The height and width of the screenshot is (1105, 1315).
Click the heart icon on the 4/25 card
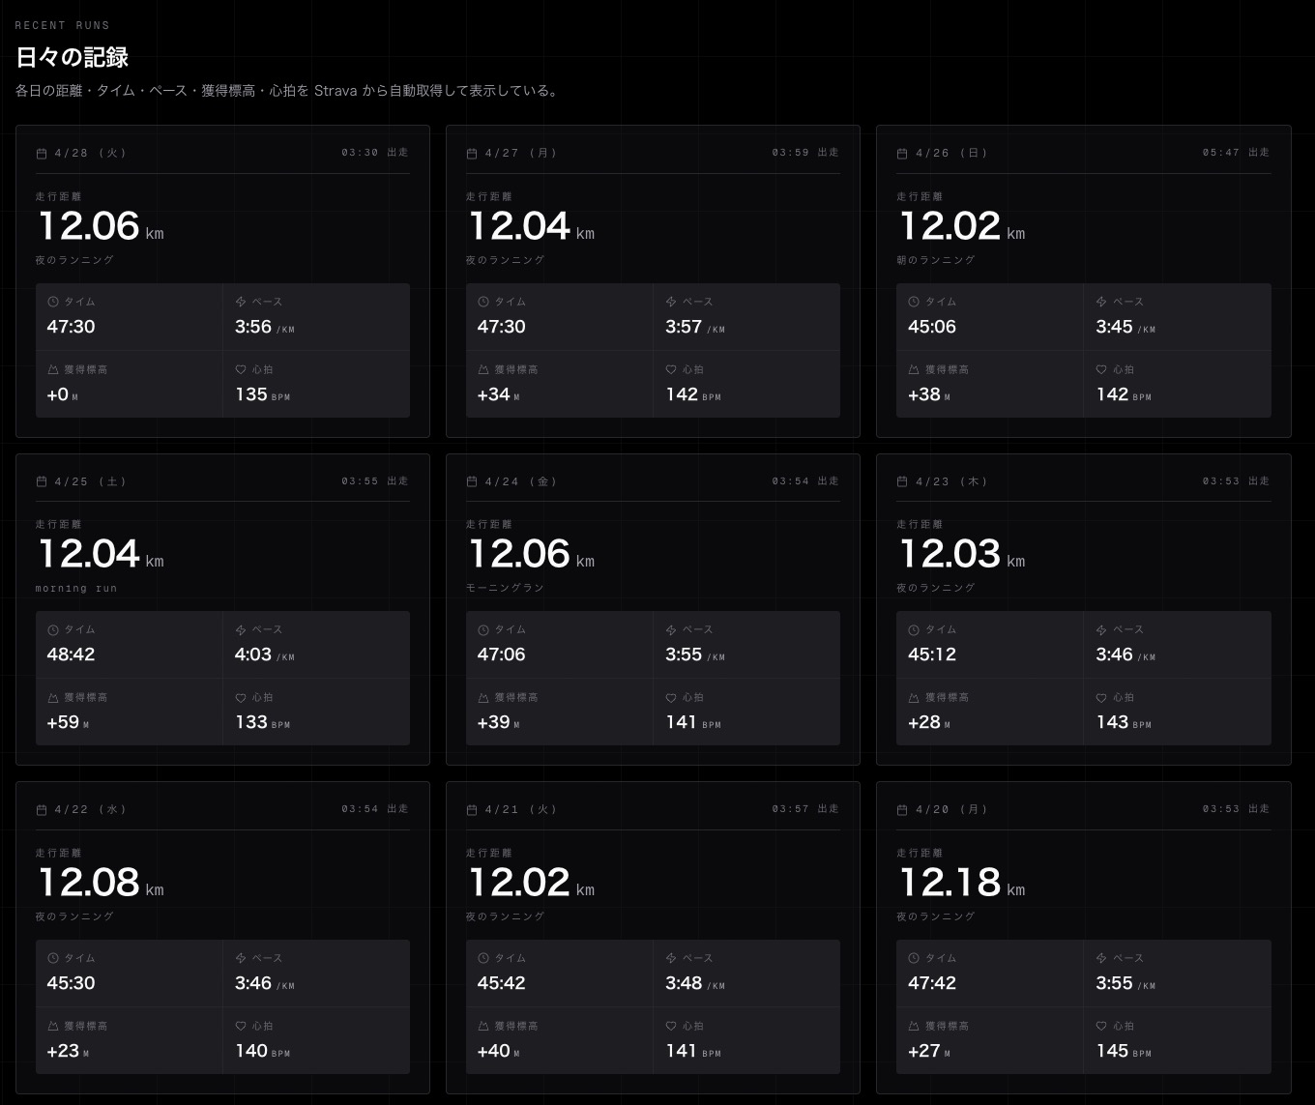[x=241, y=697]
